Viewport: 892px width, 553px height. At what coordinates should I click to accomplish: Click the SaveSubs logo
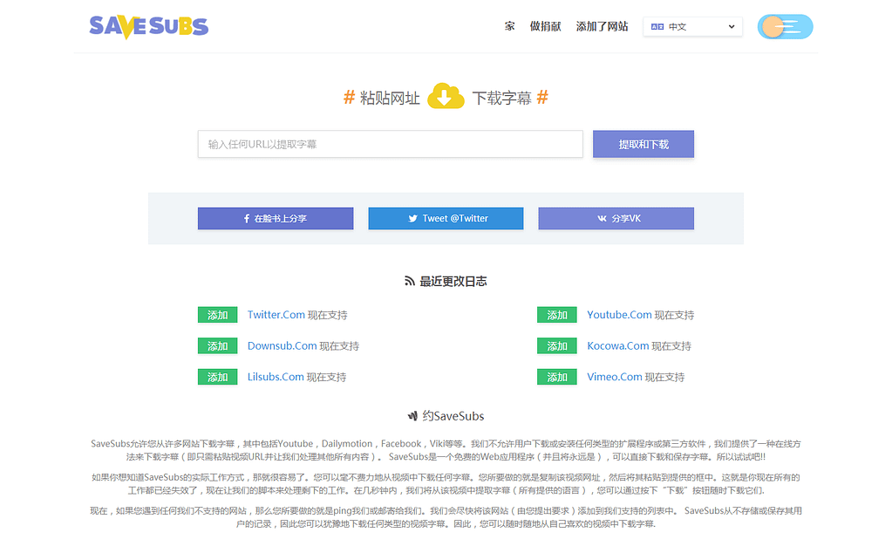point(149,27)
